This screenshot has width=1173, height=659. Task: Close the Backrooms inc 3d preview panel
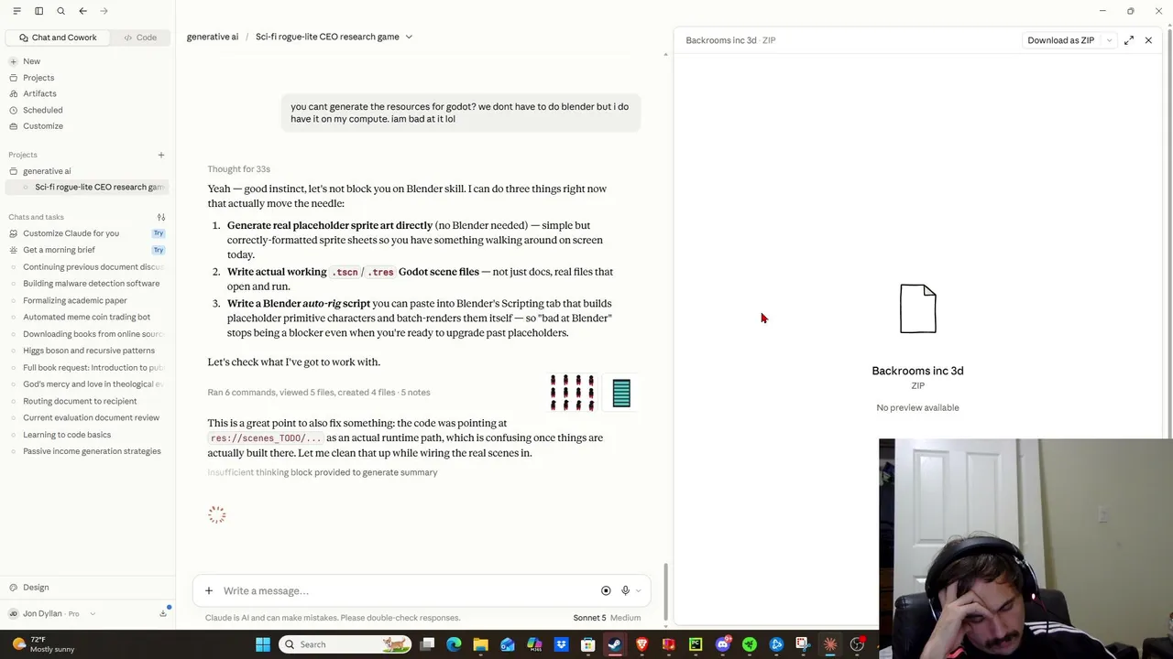1148,40
